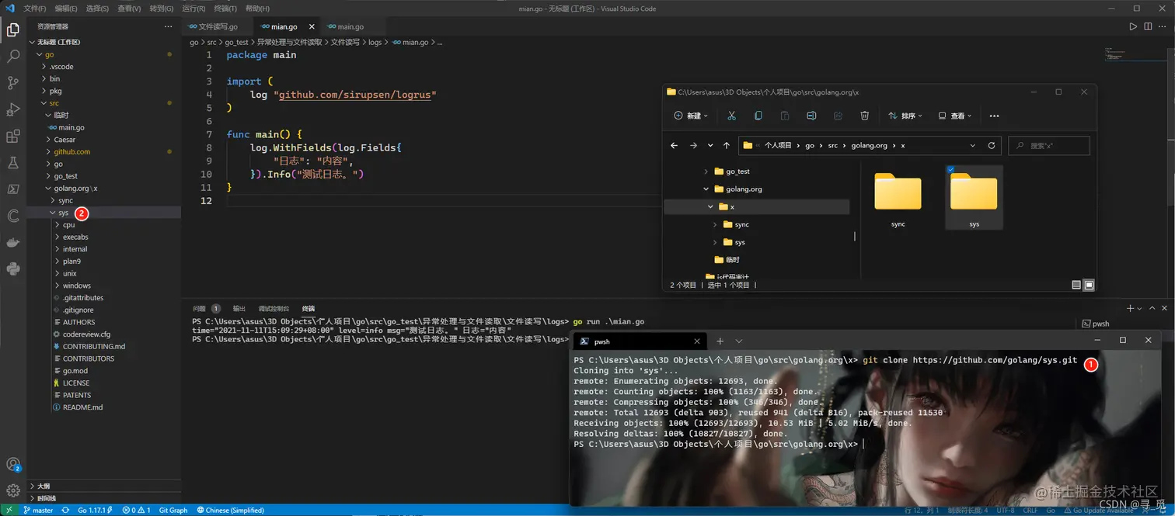Screen dimensions: 1175x516
Task: Add a new tab in pwsh terminal window
Action: (x=720, y=341)
